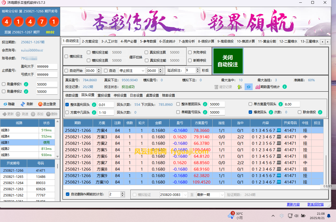Open 期数盈亏统计 chart icon
Image resolution: width=336 pixels, height=222 pixels.
click(x=258, y=87)
